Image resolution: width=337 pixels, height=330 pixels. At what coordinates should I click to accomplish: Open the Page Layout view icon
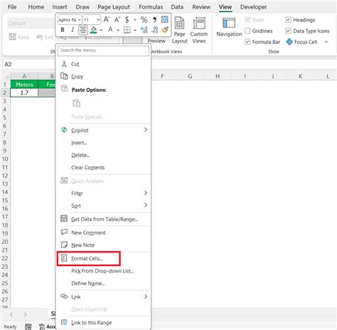click(179, 30)
